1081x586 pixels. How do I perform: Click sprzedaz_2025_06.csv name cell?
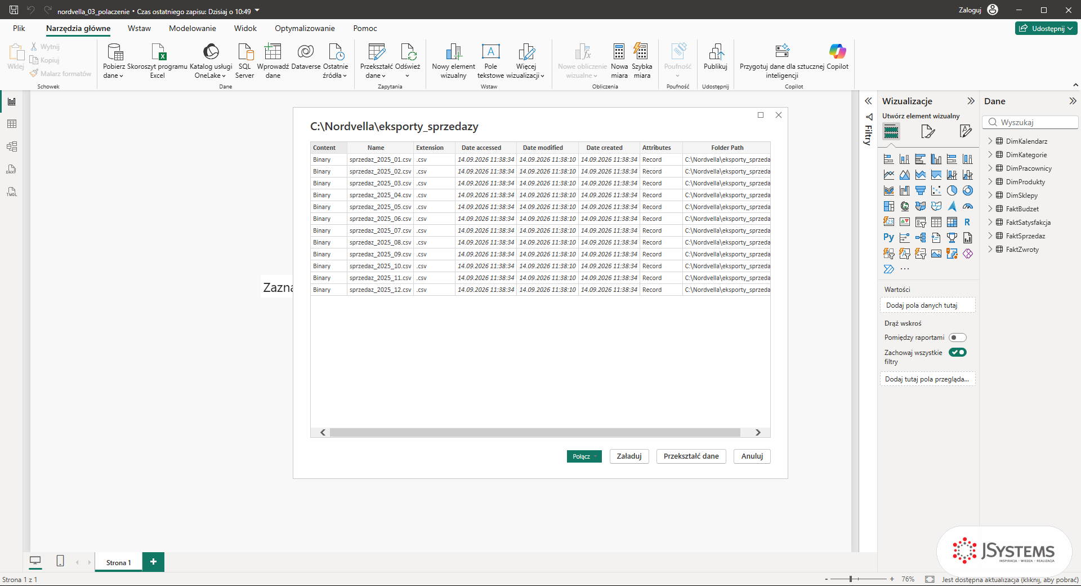click(x=381, y=219)
